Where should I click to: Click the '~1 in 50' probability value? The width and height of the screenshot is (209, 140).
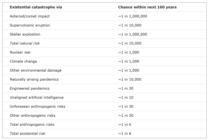(126, 116)
